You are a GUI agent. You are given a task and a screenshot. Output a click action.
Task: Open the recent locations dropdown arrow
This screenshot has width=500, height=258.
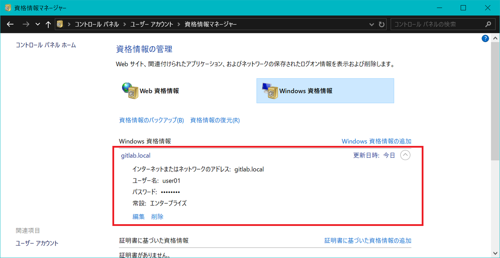38,24
